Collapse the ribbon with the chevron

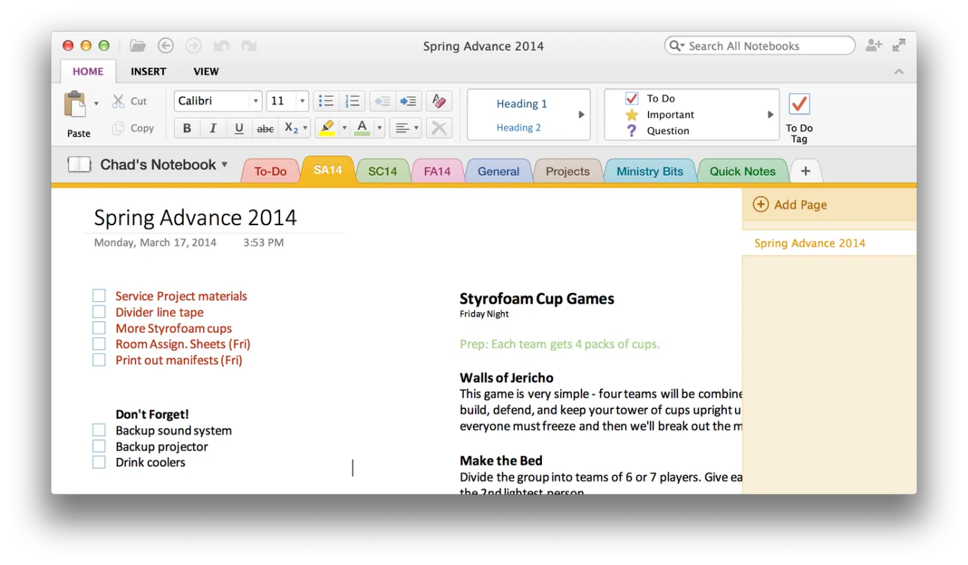[899, 71]
